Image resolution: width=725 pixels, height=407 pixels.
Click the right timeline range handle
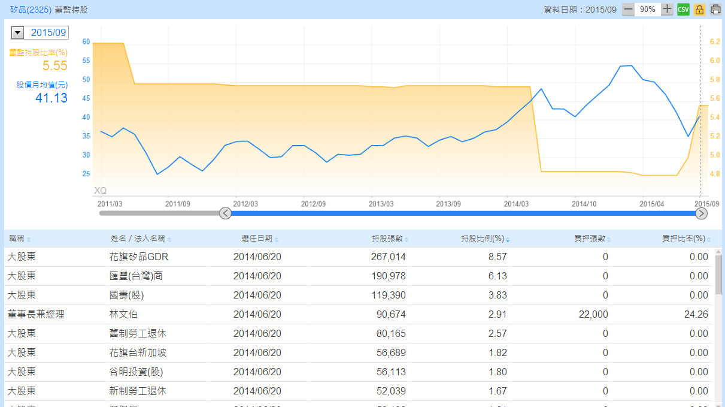click(701, 213)
